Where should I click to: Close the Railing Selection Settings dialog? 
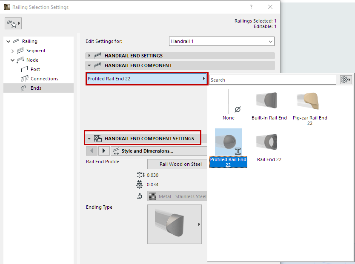(270, 7)
